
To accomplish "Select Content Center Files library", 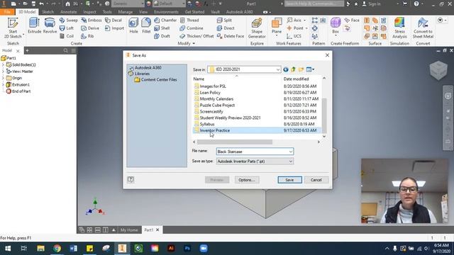I will (156, 80).
